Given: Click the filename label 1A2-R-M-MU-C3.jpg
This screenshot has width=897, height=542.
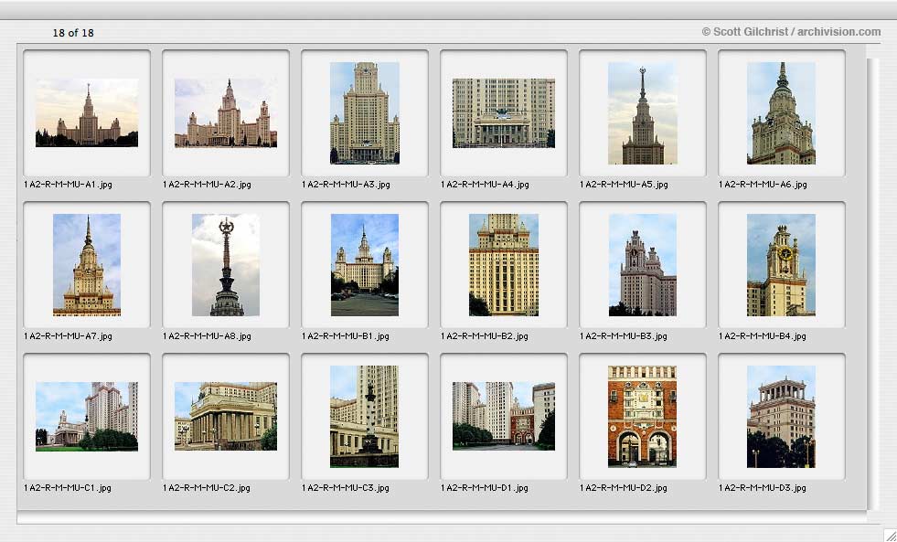Looking at the screenshot, I should click(x=346, y=488).
